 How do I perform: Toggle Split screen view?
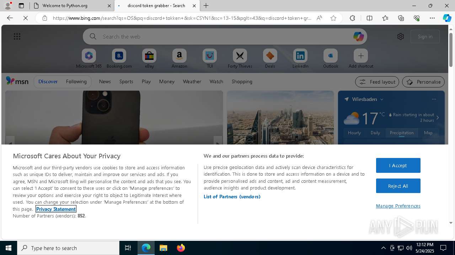[x=369, y=18]
